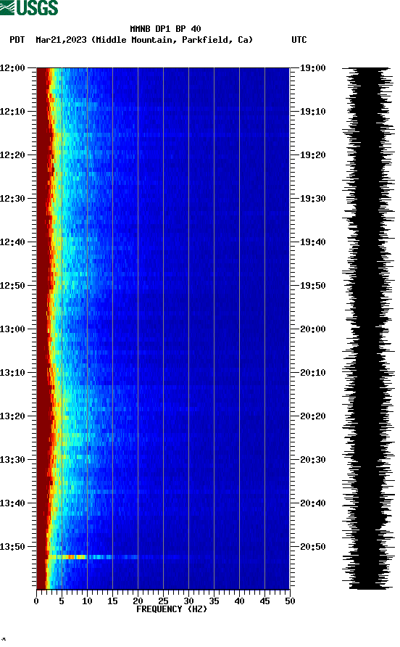The height and width of the screenshot is (647, 400).
Task: Click the 19:10 UTC time label
Action: coord(312,112)
